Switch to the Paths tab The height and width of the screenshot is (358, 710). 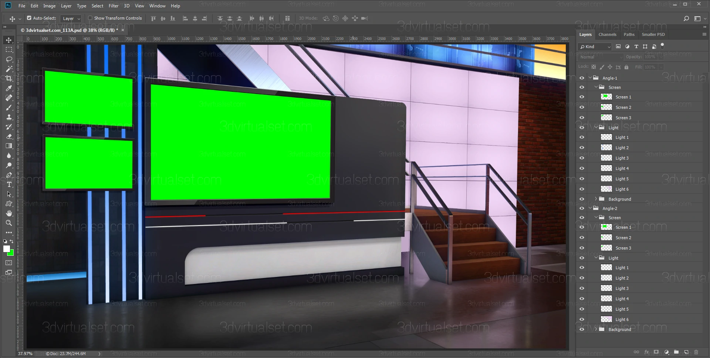(629, 34)
